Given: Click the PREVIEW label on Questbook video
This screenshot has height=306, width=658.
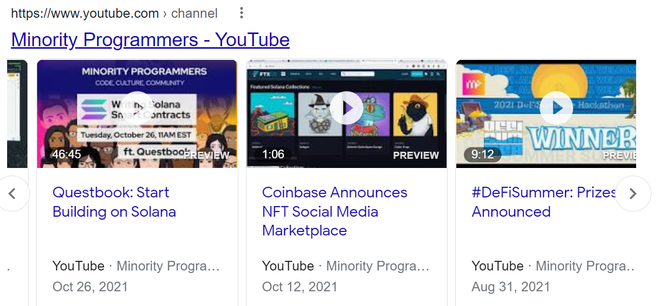Looking at the screenshot, I should [207, 155].
